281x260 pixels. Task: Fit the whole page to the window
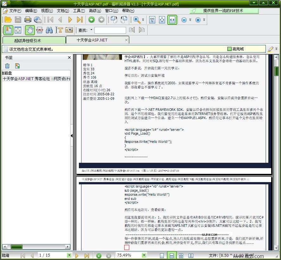(162, 20)
